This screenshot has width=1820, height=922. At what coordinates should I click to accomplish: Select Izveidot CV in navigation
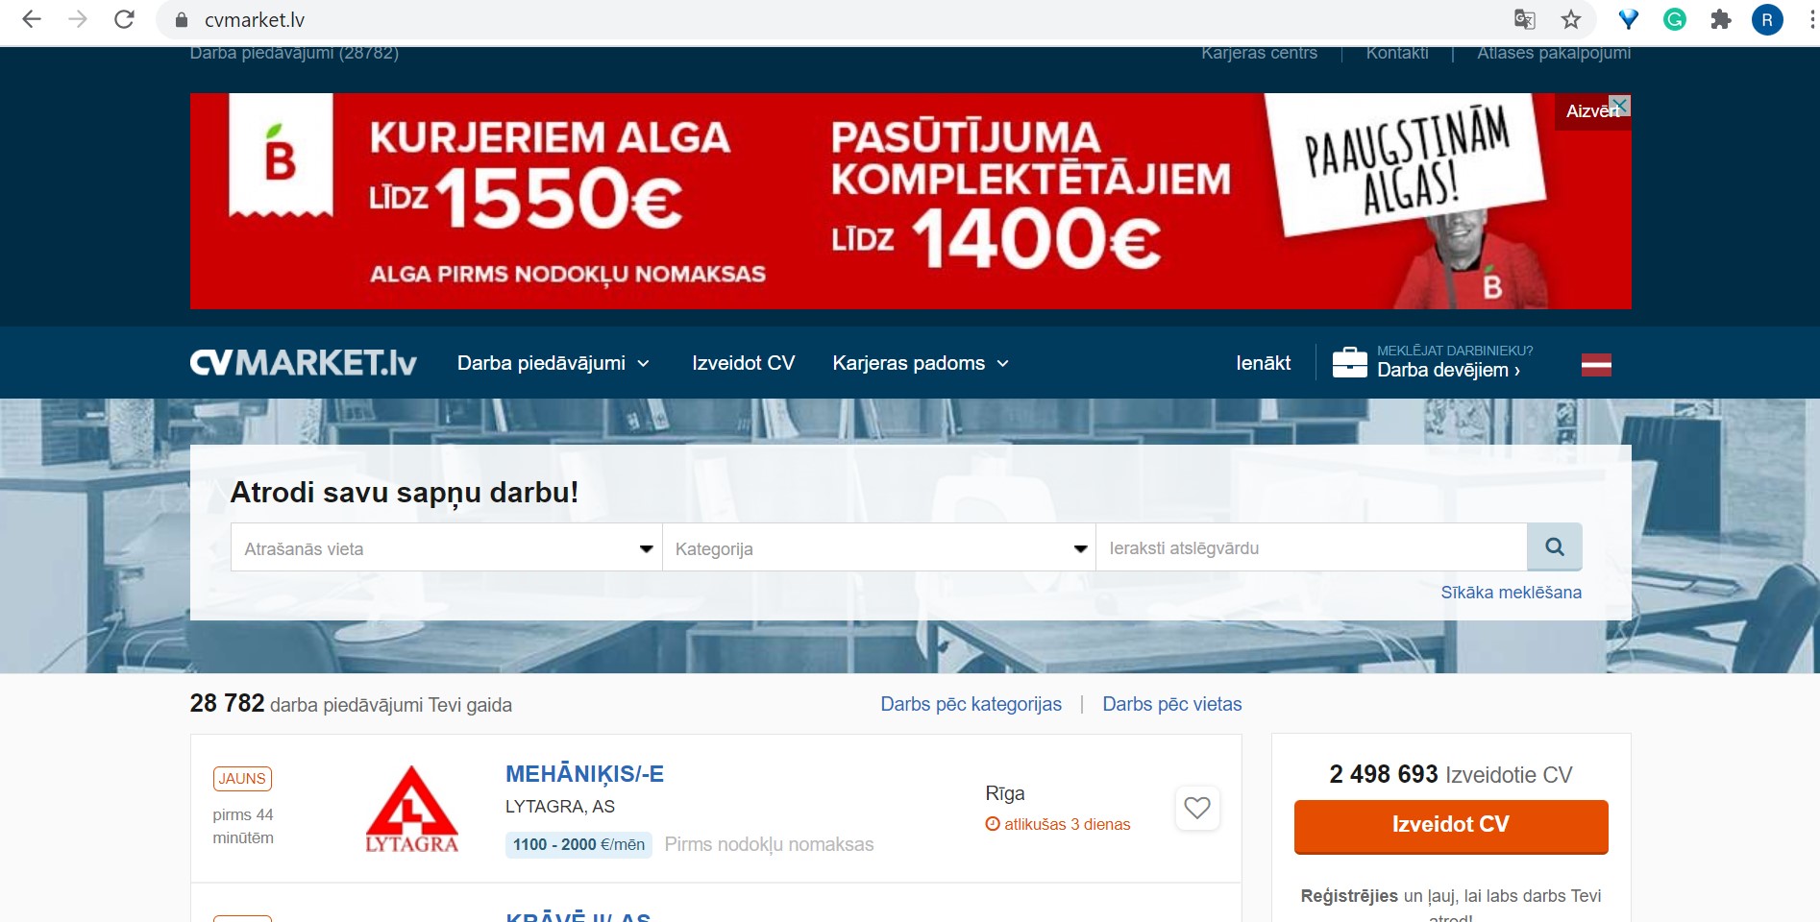(x=744, y=363)
